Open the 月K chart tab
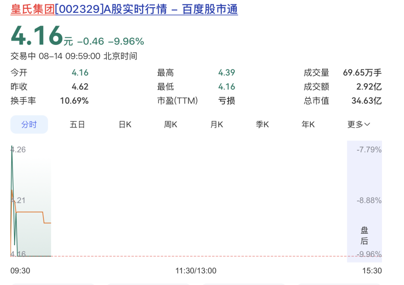The image size is (404, 285). [x=217, y=125]
